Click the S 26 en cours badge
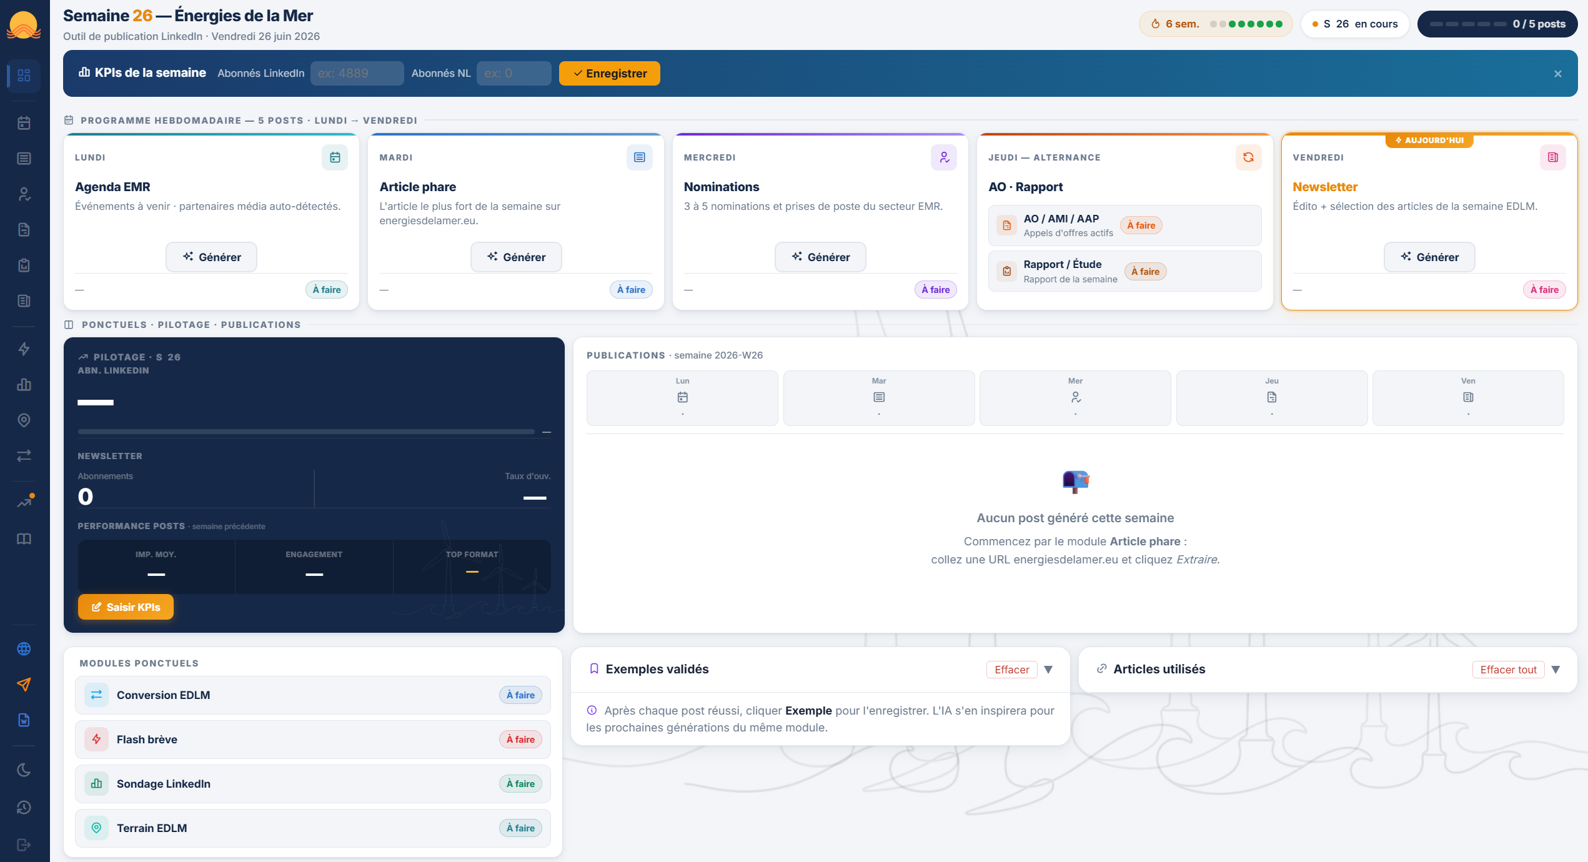Viewport: 1588px width, 862px height. coord(1354,24)
